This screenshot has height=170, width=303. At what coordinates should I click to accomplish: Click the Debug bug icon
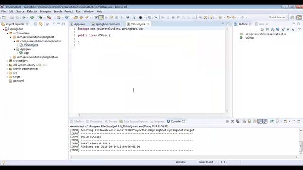point(24,17)
